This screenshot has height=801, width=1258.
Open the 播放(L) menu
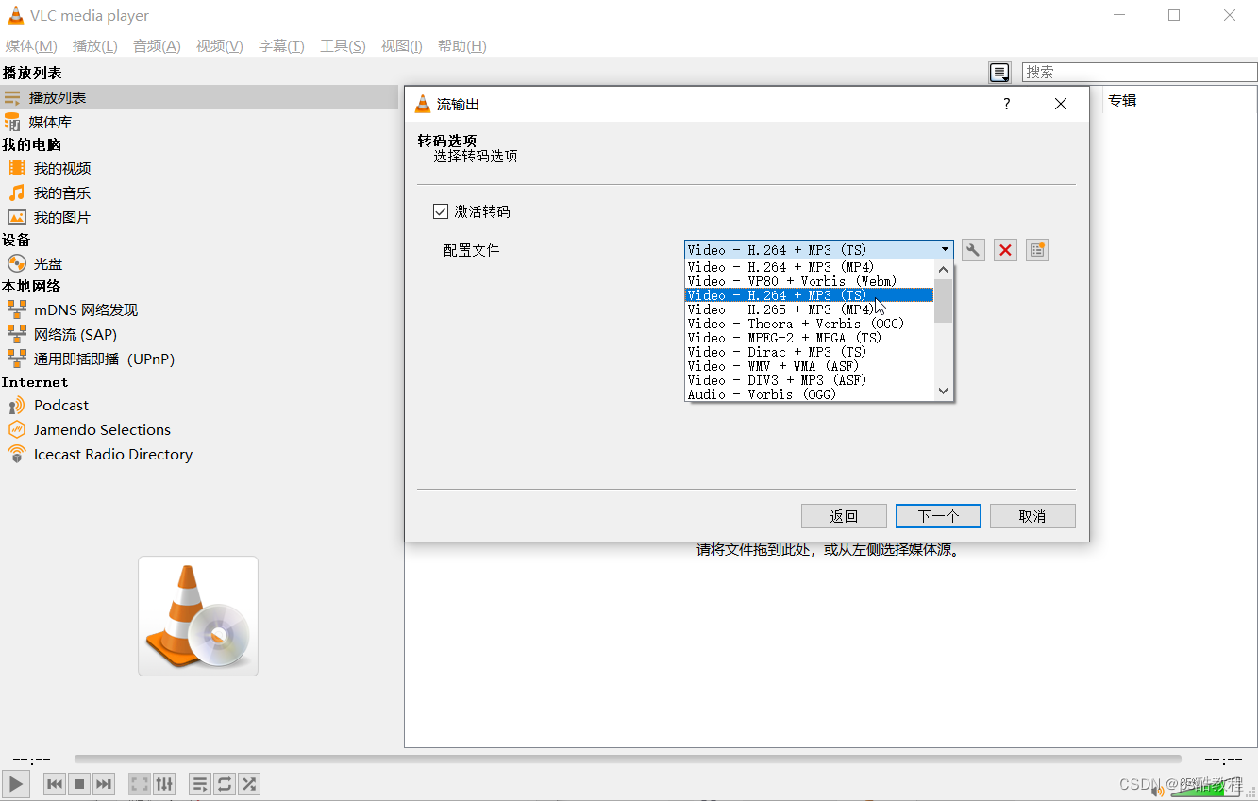95,46
